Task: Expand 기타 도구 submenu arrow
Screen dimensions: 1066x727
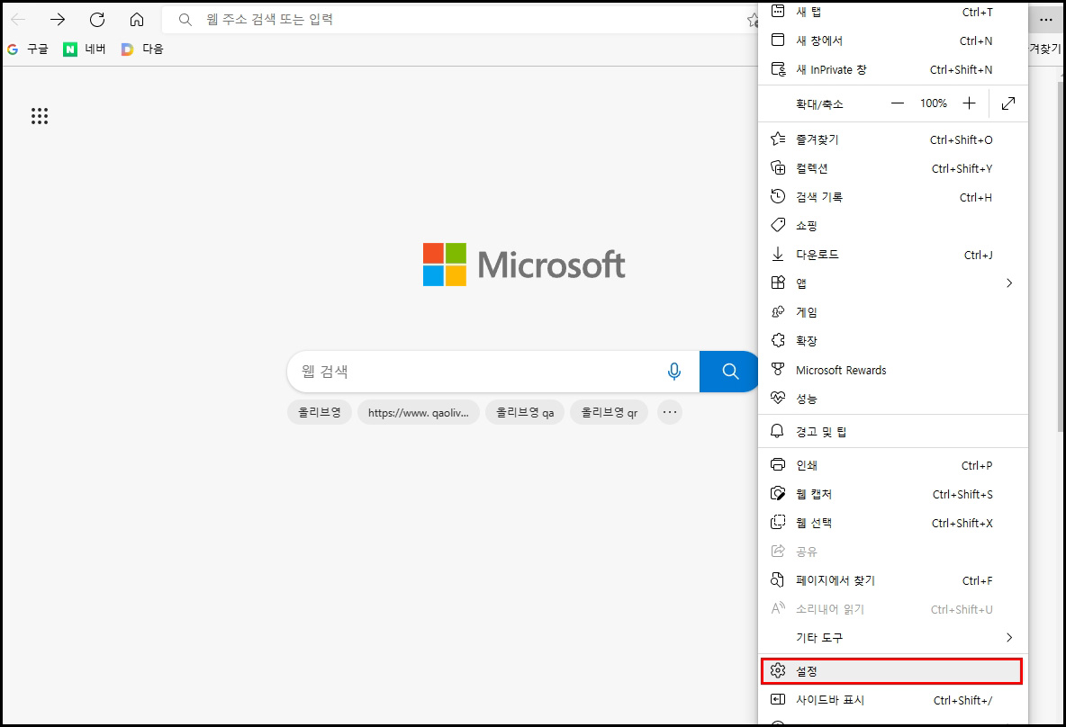Action: point(1009,637)
